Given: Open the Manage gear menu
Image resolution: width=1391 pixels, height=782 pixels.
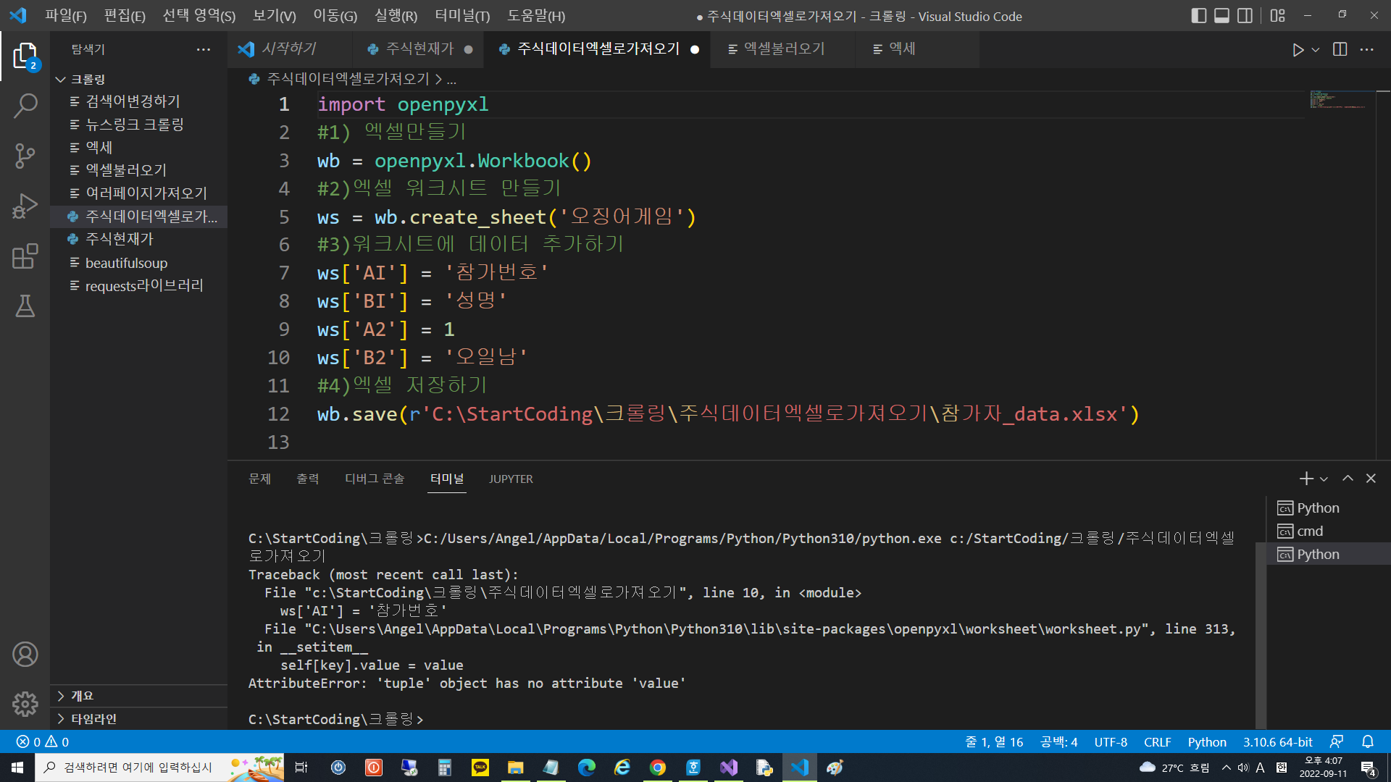Looking at the screenshot, I should coord(25,704).
